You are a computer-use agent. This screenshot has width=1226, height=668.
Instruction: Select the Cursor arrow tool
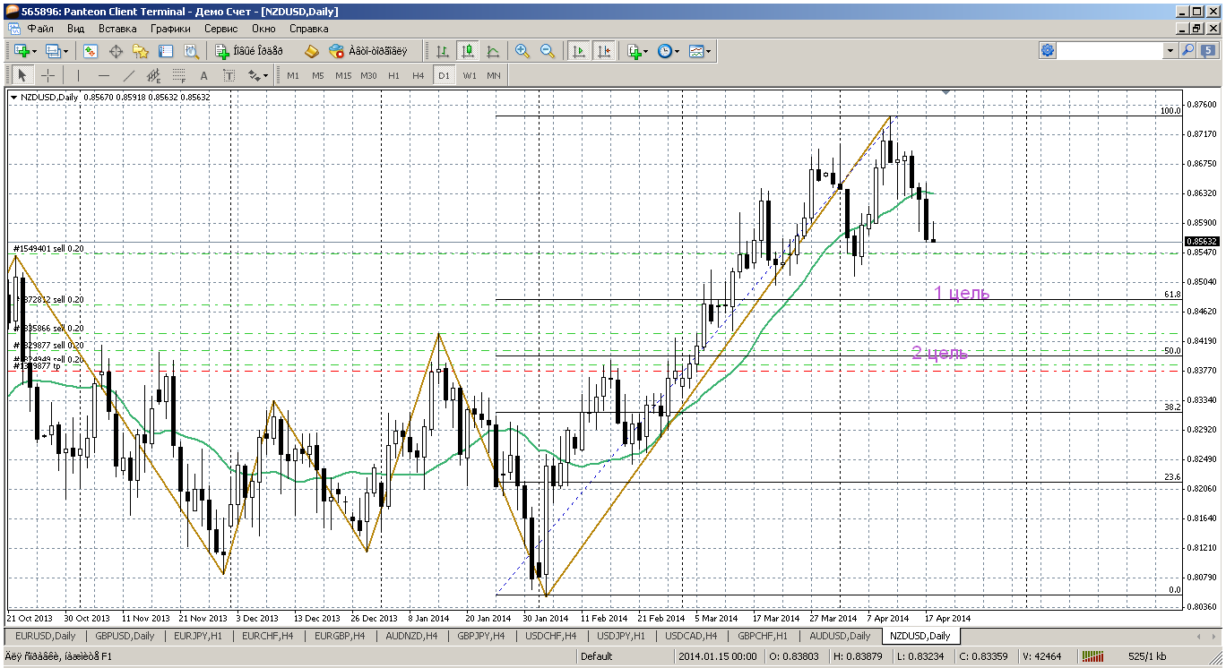pos(23,76)
